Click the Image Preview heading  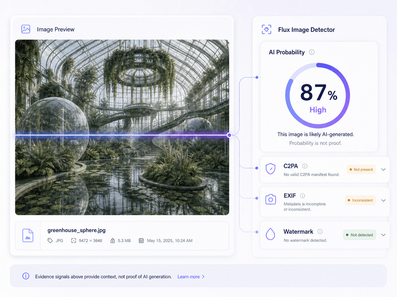pos(56,29)
